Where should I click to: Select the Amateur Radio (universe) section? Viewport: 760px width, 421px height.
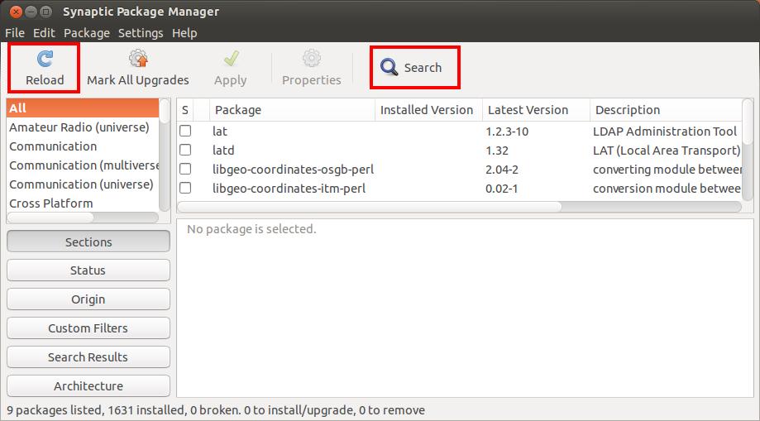click(x=79, y=127)
